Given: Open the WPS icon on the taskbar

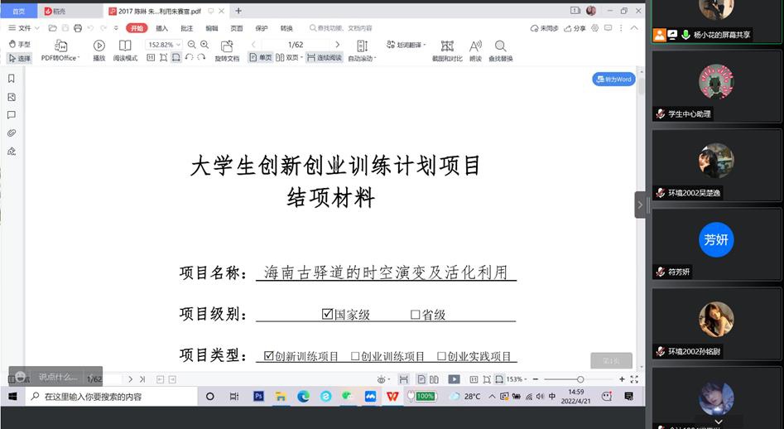Looking at the screenshot, I should [392, 397].
